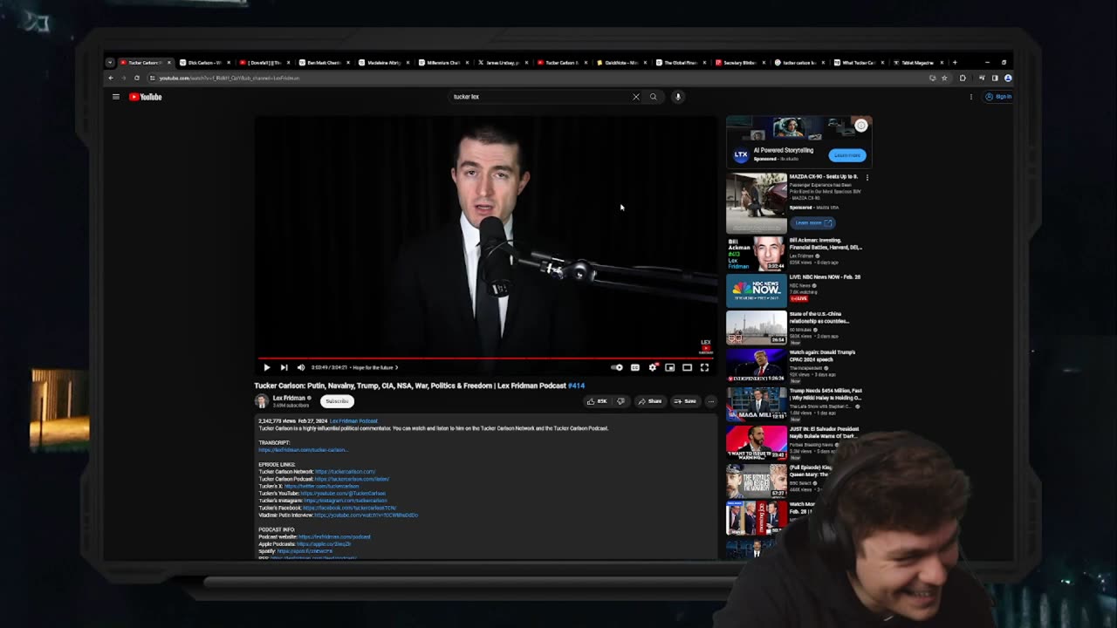Go back in the browser
This screenshot has width=1117, height=628.
111,78
